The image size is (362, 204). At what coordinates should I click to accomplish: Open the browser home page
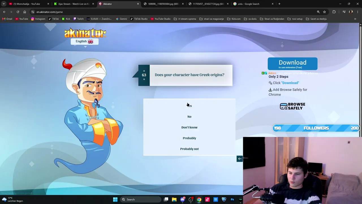25,12
